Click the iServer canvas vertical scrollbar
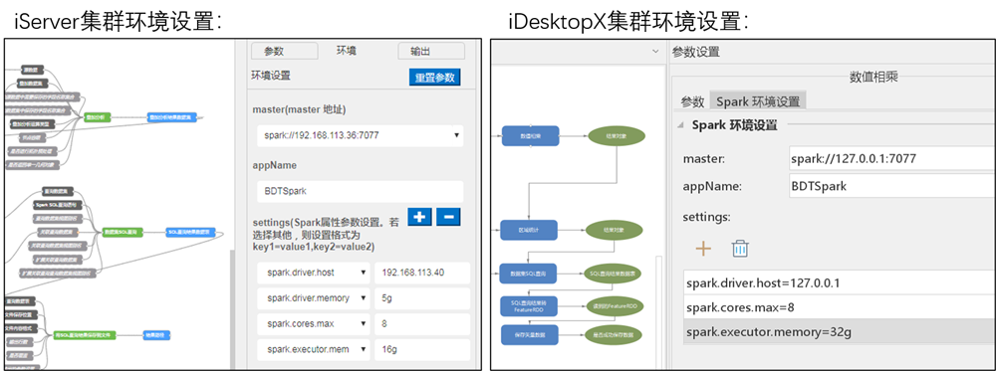This screenshot has width=996, height=371. tap(232, 309)
